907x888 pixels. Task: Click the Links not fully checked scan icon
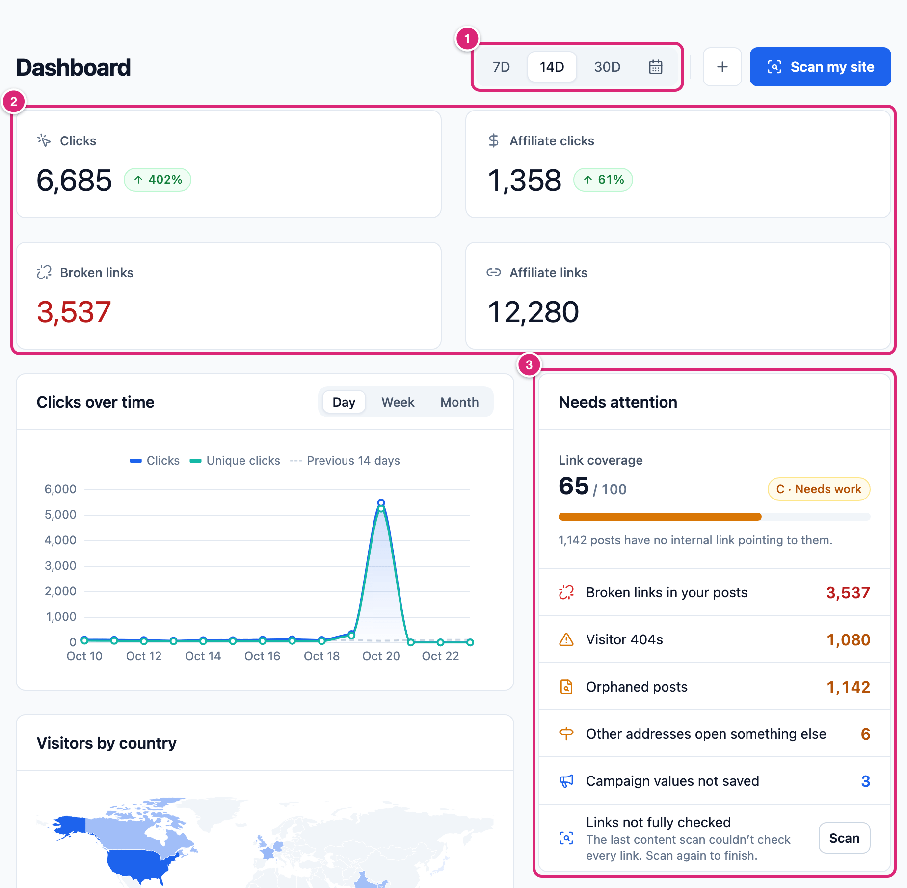tap(566, 838)
